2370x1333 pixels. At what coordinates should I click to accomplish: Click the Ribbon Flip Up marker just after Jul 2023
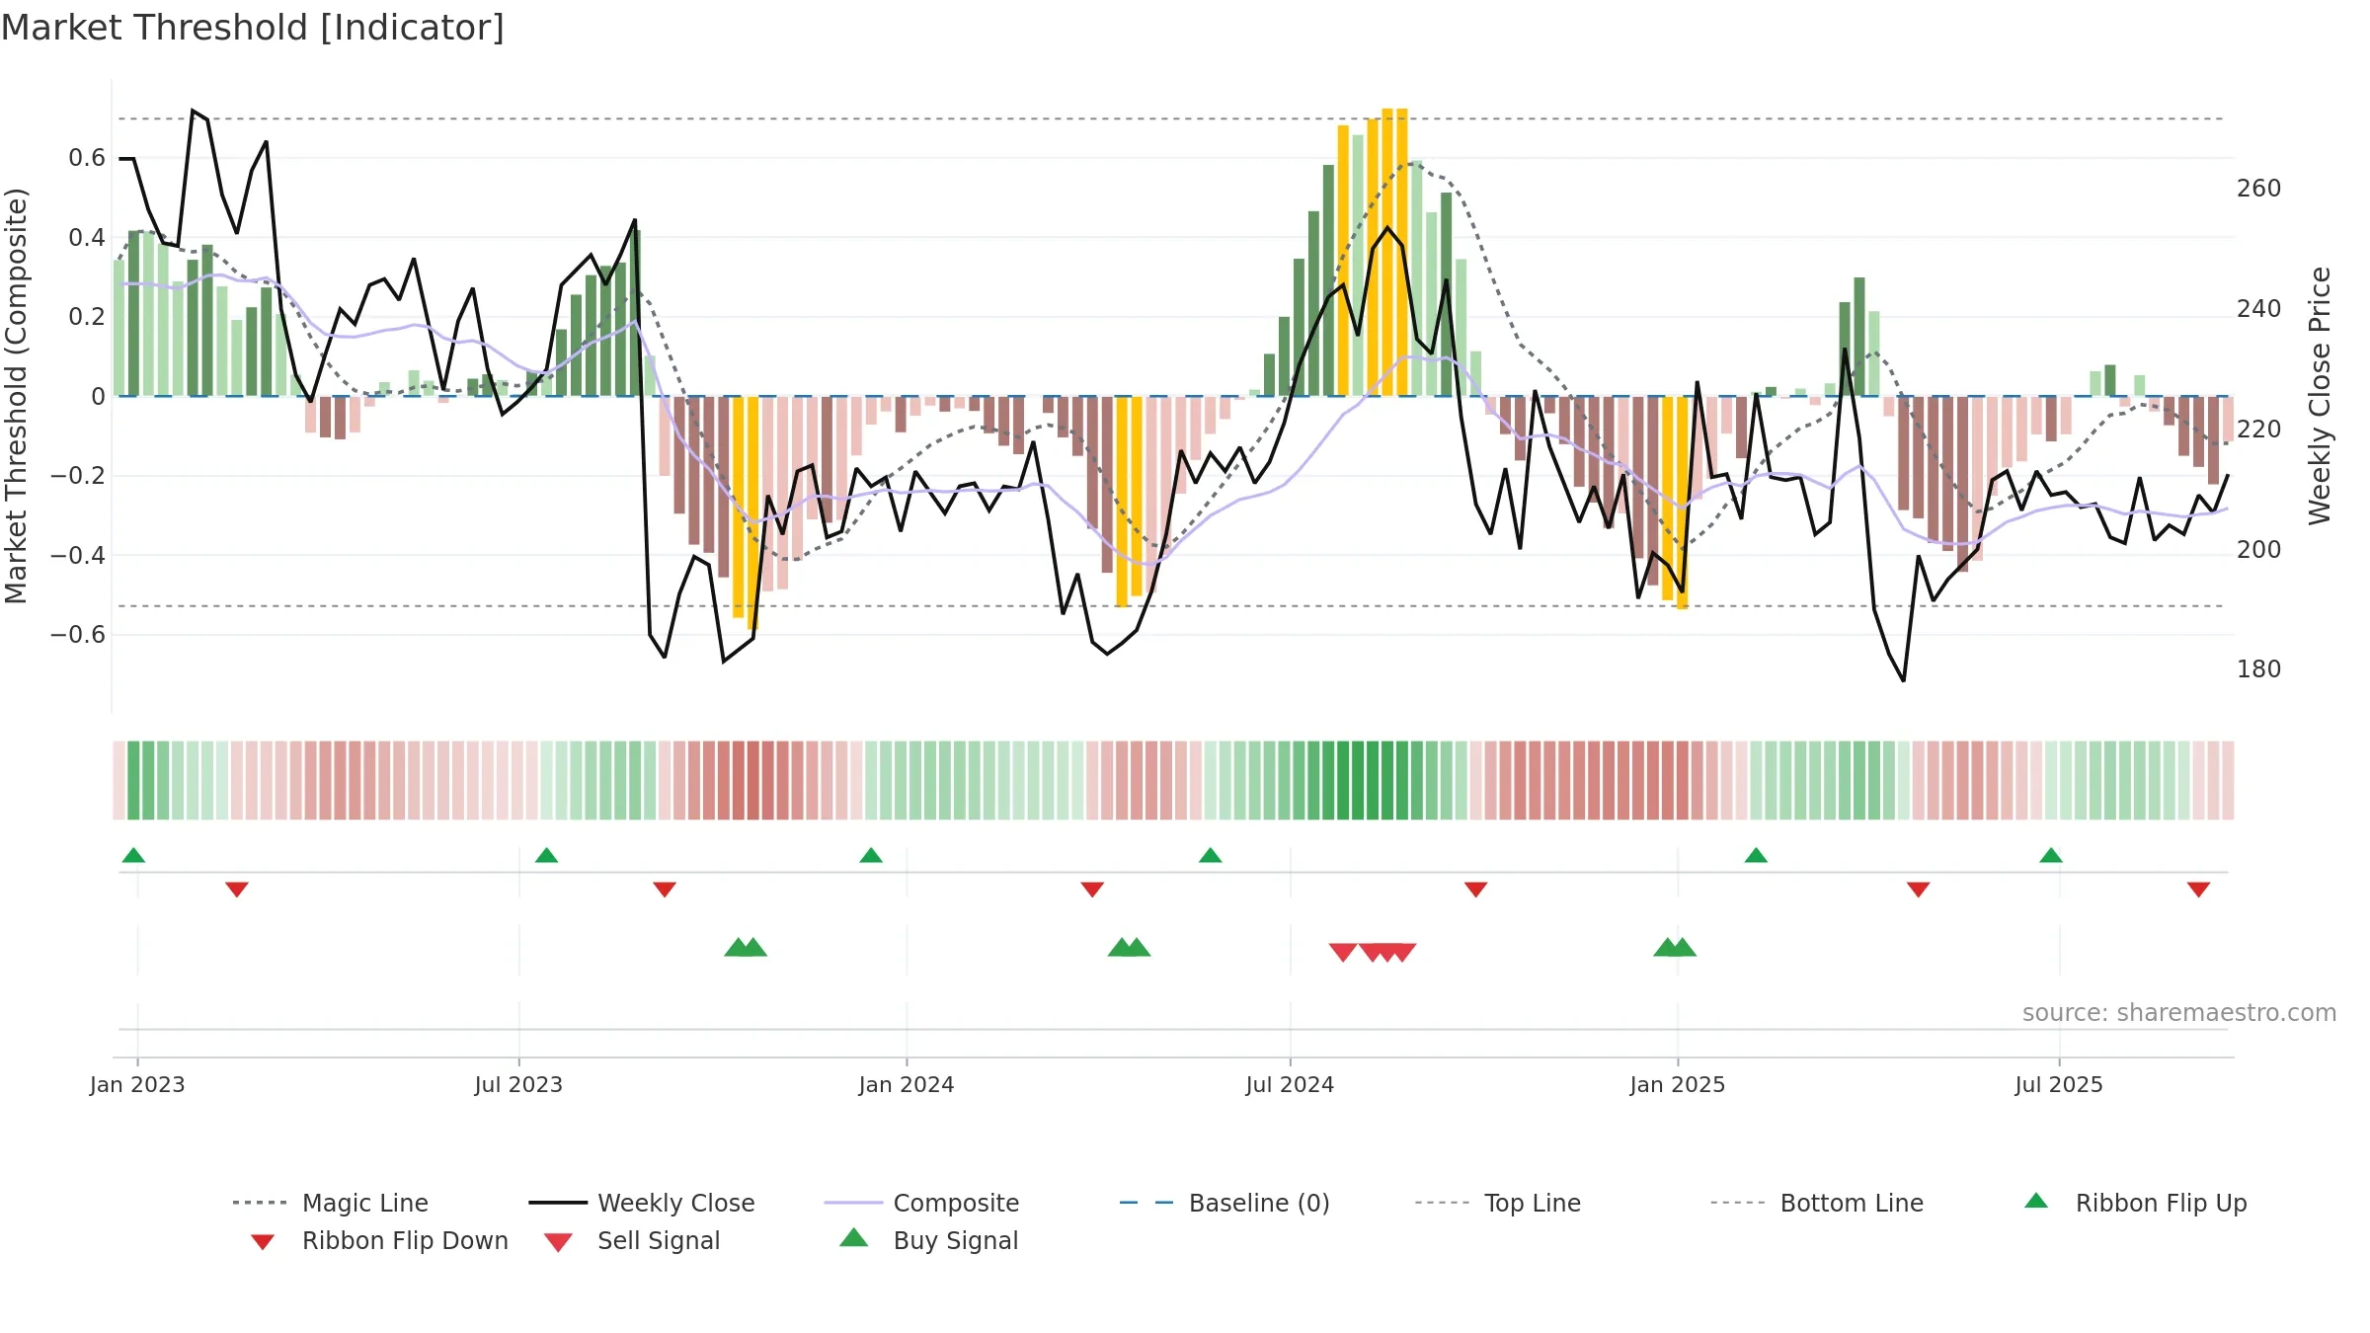[546, 855]
